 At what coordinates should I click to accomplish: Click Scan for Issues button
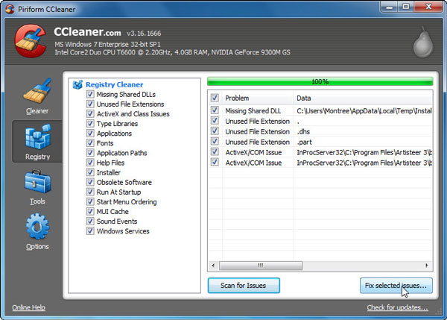244,286
